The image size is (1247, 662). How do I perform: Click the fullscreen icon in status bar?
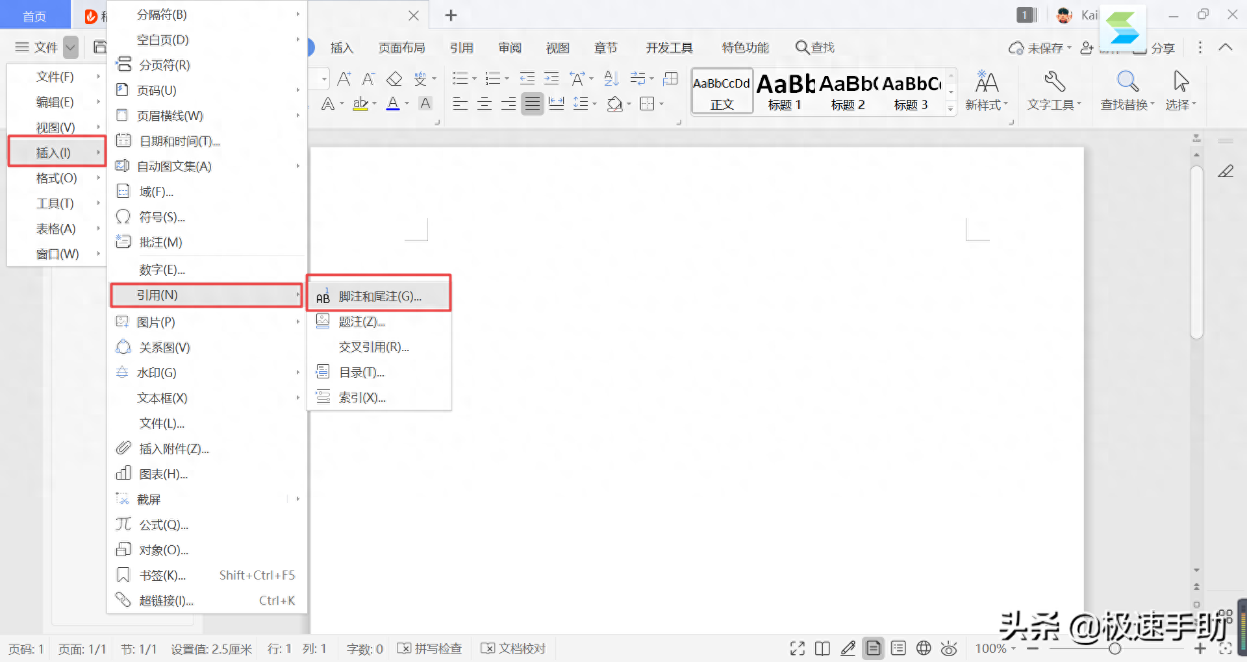pos(798,648)
